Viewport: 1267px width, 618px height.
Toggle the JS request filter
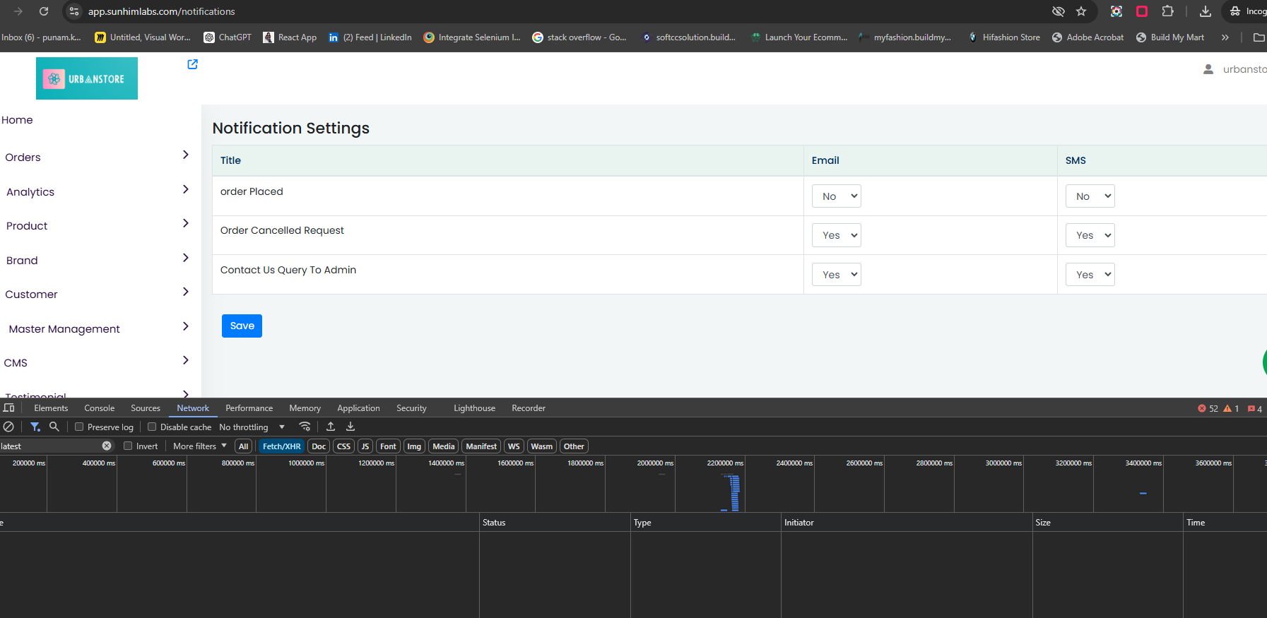(365, 446)
